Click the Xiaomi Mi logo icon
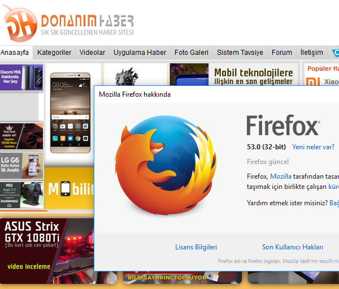 click(313, 81)
